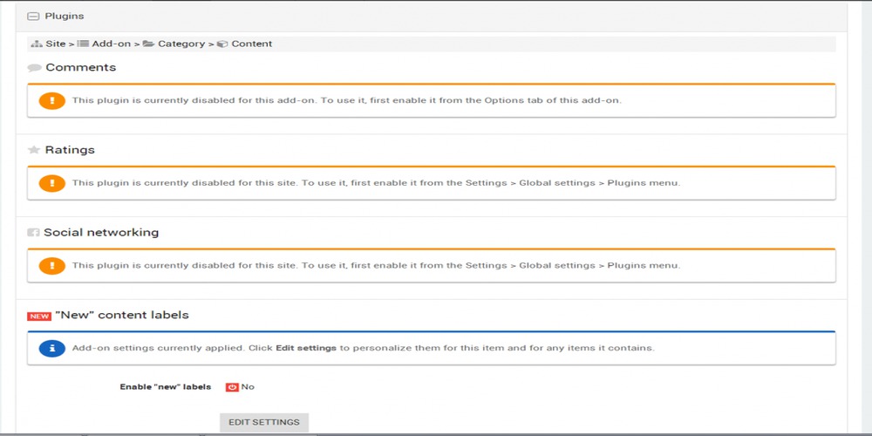Click the Comments speech bubble icon

pos(35,68)
